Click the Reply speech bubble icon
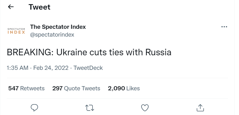Image resolution: width=239 pixels, height=115 pixels. [x=34, y=107]
